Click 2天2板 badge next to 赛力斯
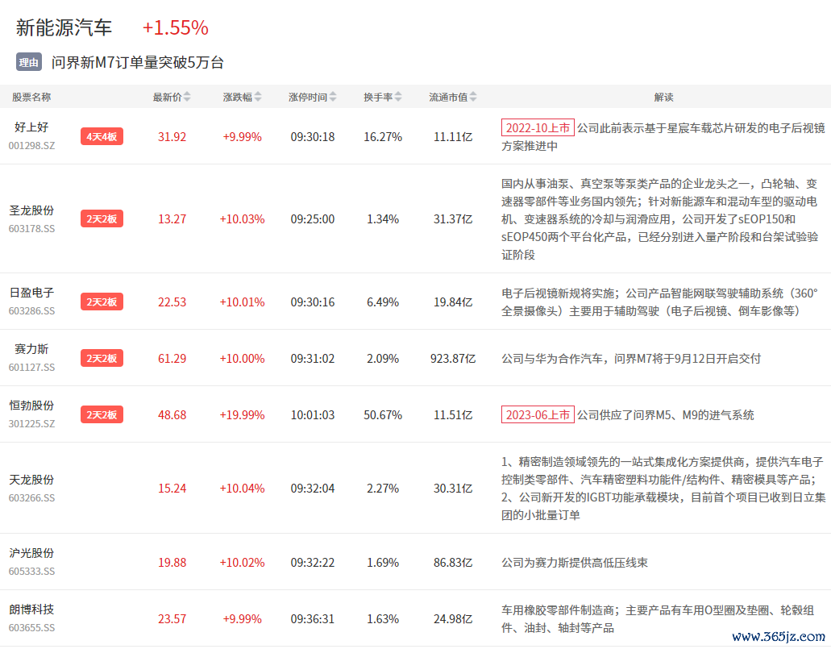The image size is (831, 649). tap(102, 359)
